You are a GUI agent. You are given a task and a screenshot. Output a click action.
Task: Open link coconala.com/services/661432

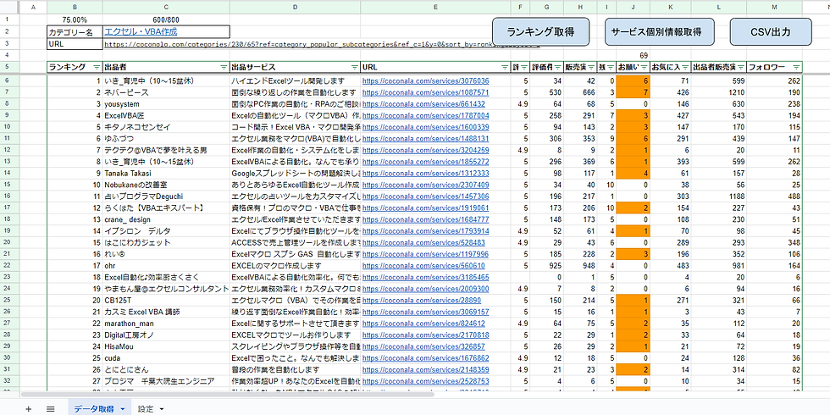pyautogui.click(x=423, y=103)
